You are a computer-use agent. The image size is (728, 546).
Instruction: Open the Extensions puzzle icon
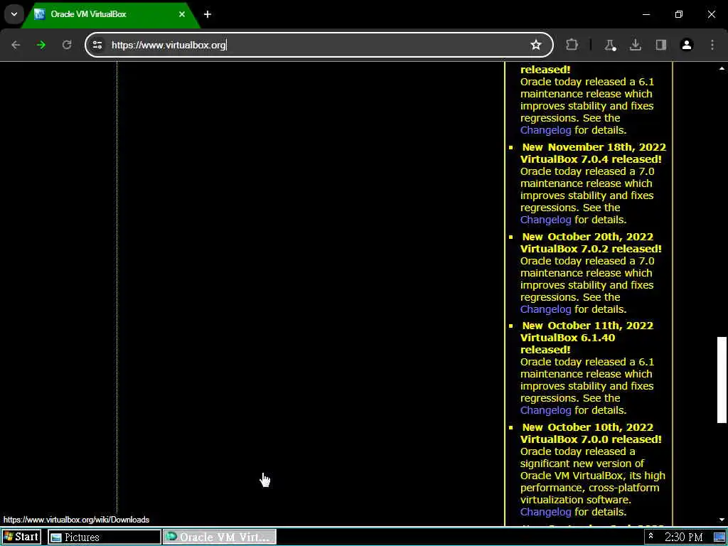(x=572, y=45)
